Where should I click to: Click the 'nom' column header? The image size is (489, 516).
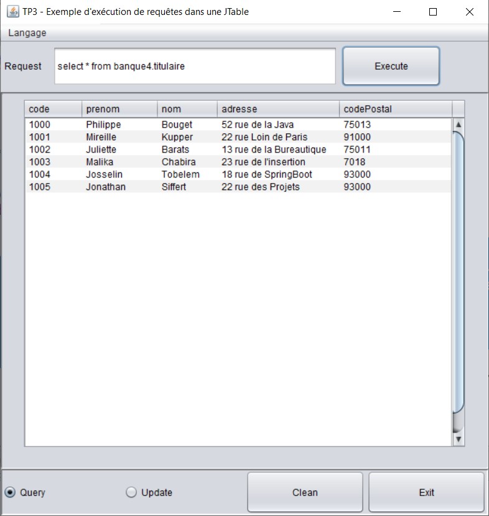[x=187, y=109]
